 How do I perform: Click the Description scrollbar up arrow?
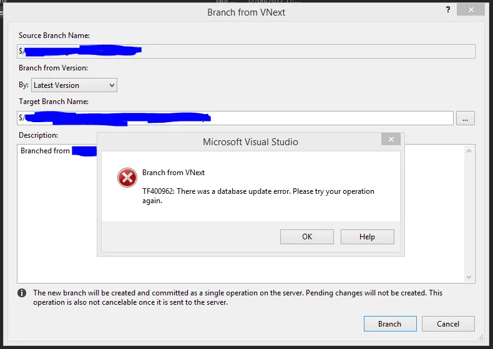[471, 150]
